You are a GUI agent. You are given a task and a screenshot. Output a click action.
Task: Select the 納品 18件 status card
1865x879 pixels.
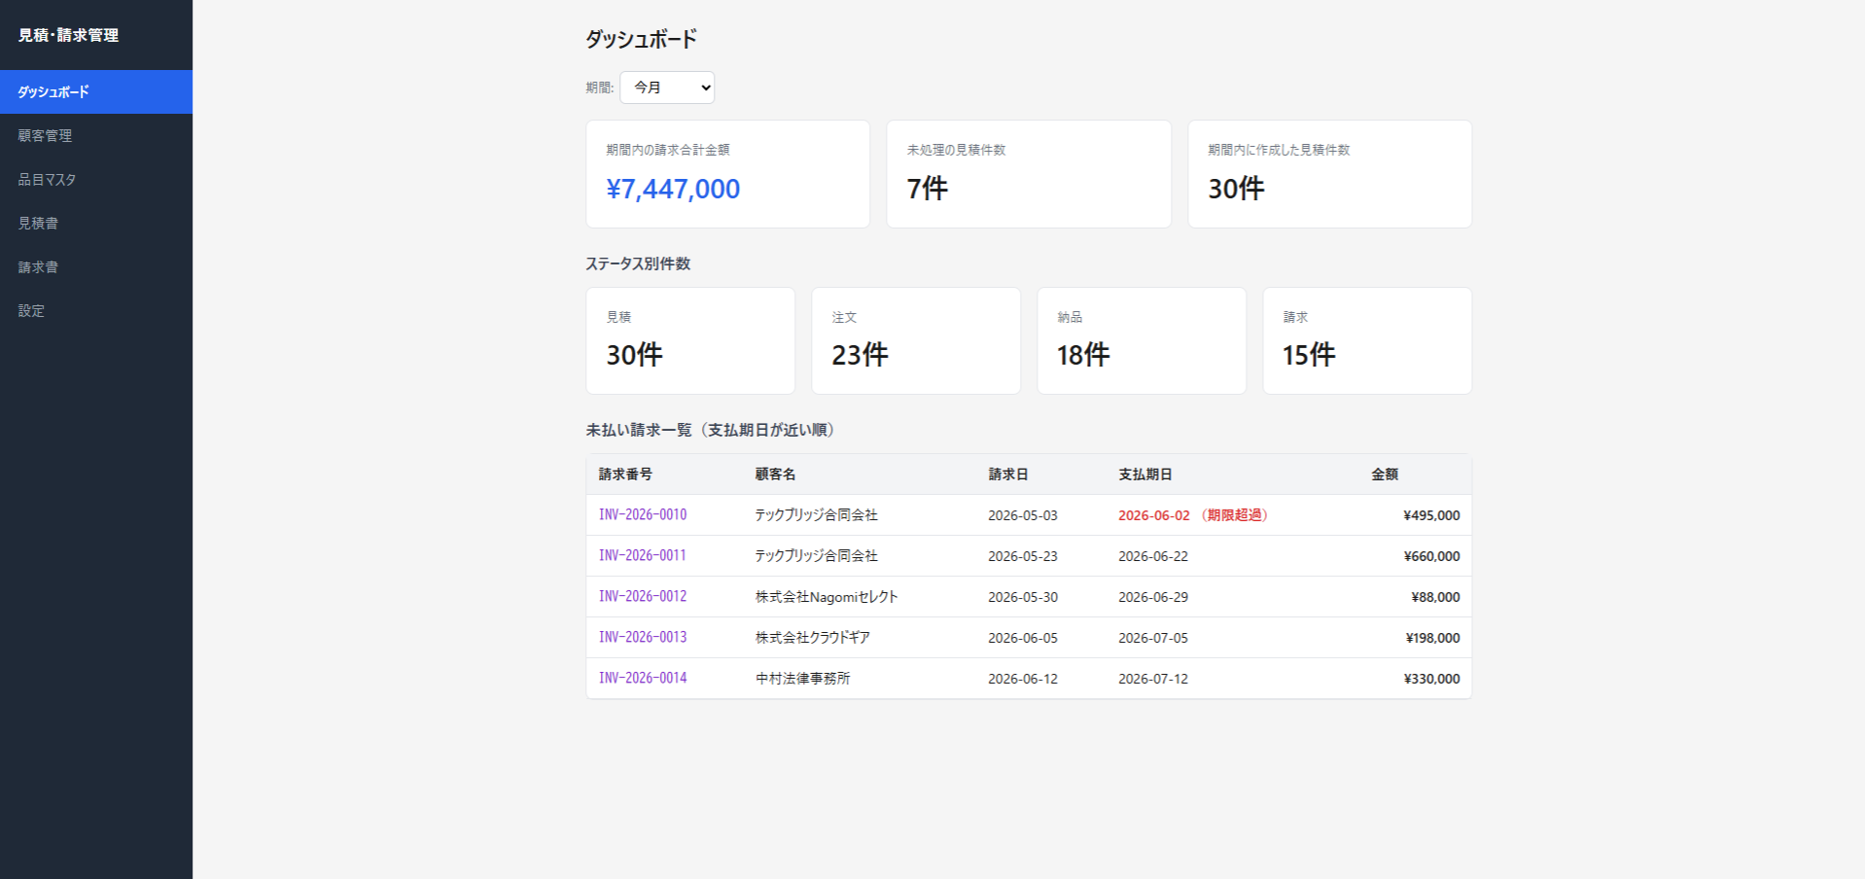click(x=1142, y=340)
